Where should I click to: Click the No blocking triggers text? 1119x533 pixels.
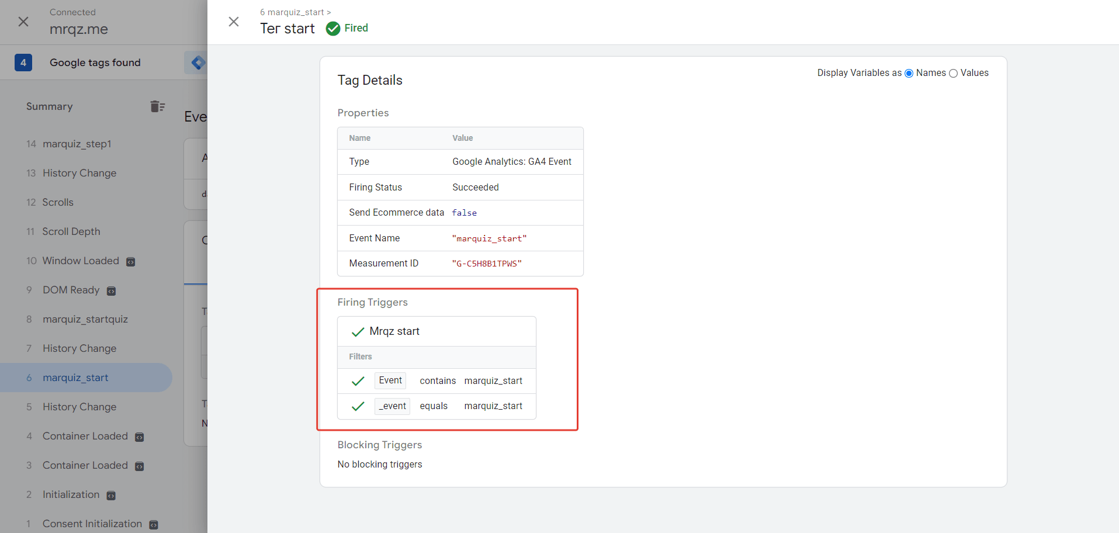380,465
